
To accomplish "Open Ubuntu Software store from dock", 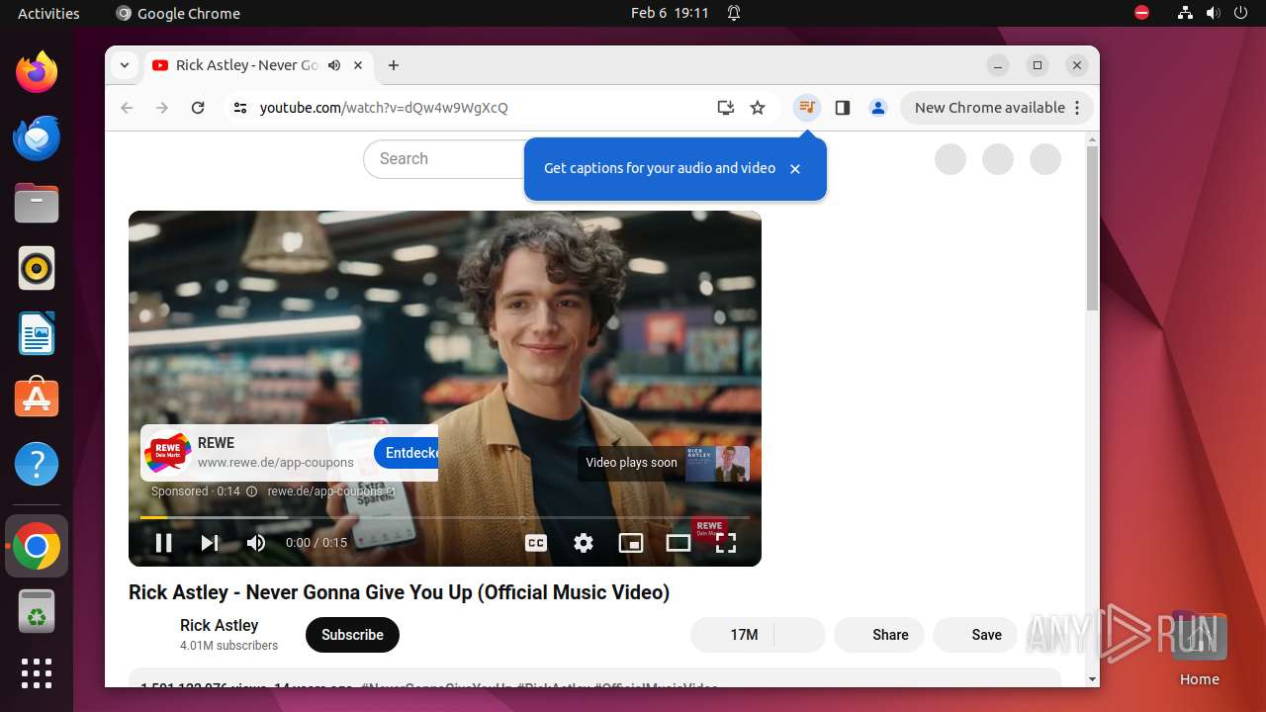I will point(37,399).
